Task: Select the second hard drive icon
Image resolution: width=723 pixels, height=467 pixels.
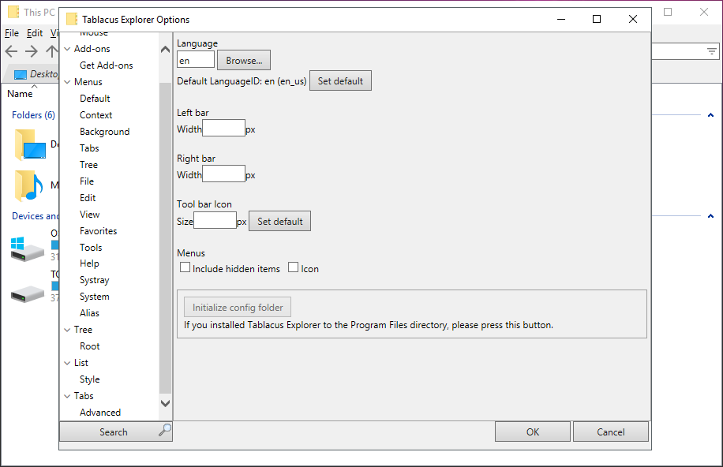Action: 27,293
